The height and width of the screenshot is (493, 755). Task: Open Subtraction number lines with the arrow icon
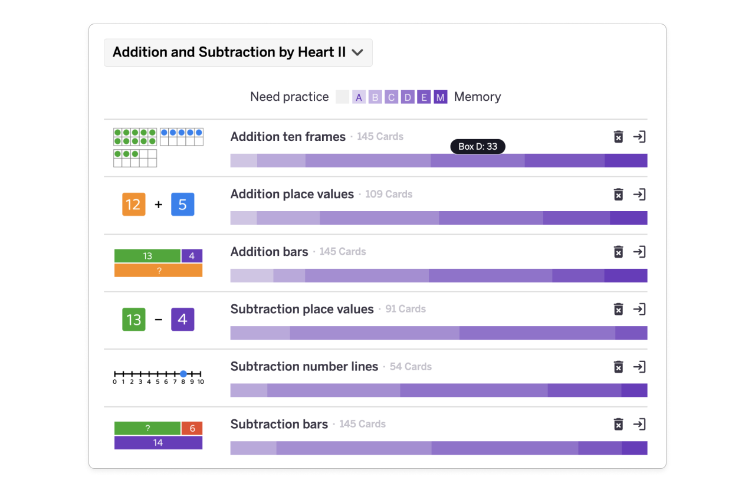[640, 366]
